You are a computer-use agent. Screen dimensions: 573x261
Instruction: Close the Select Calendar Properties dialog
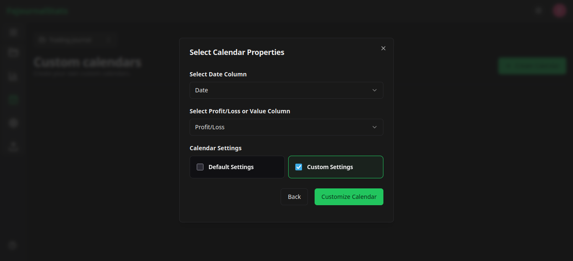coord(383,48)
